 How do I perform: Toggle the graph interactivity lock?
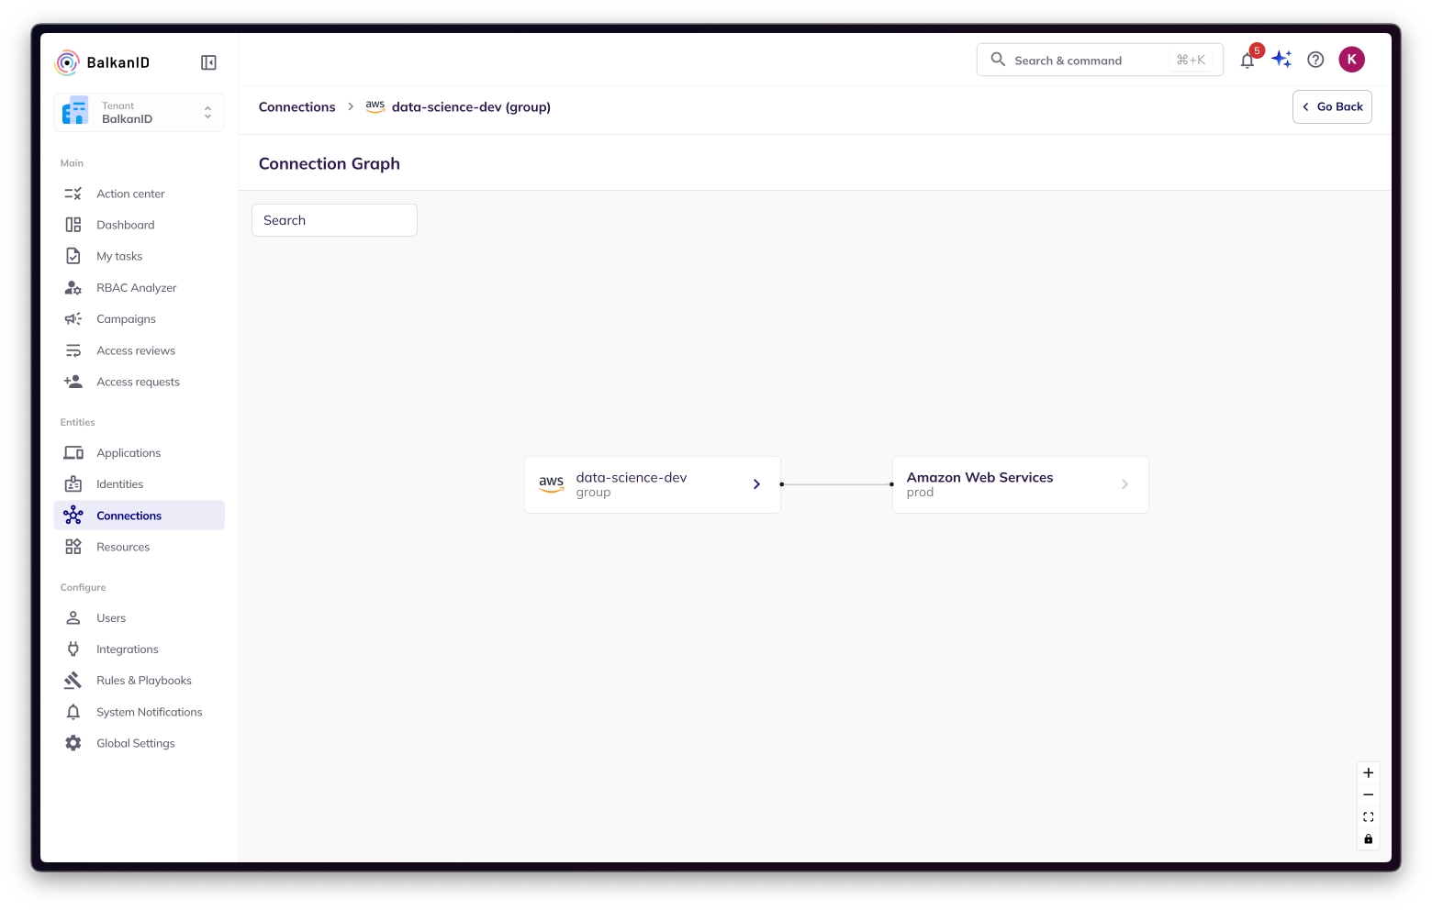tap(1368, 838)
